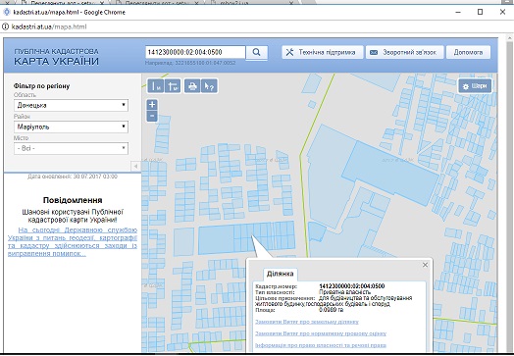Click the search magnifier button
The height and width of the screenshot is (356, 514).
(257, 52)
